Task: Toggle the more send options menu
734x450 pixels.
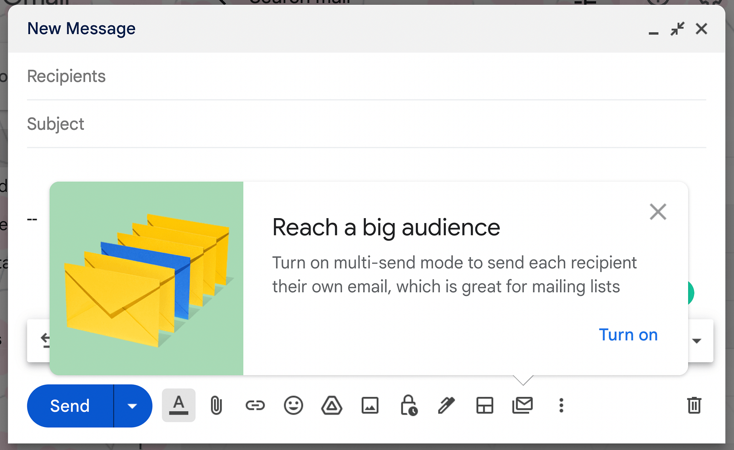Action: coord(132,406)
